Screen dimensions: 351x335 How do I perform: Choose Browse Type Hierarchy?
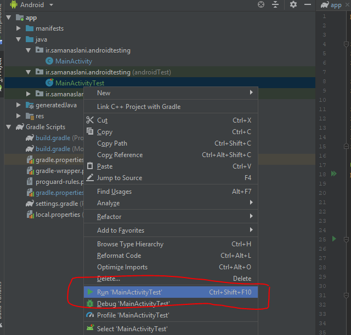click(x=171, y=244)
